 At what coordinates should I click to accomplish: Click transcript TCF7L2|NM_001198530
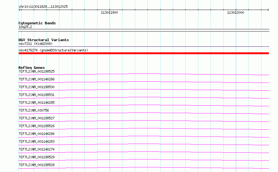click(x=37, y=87)
